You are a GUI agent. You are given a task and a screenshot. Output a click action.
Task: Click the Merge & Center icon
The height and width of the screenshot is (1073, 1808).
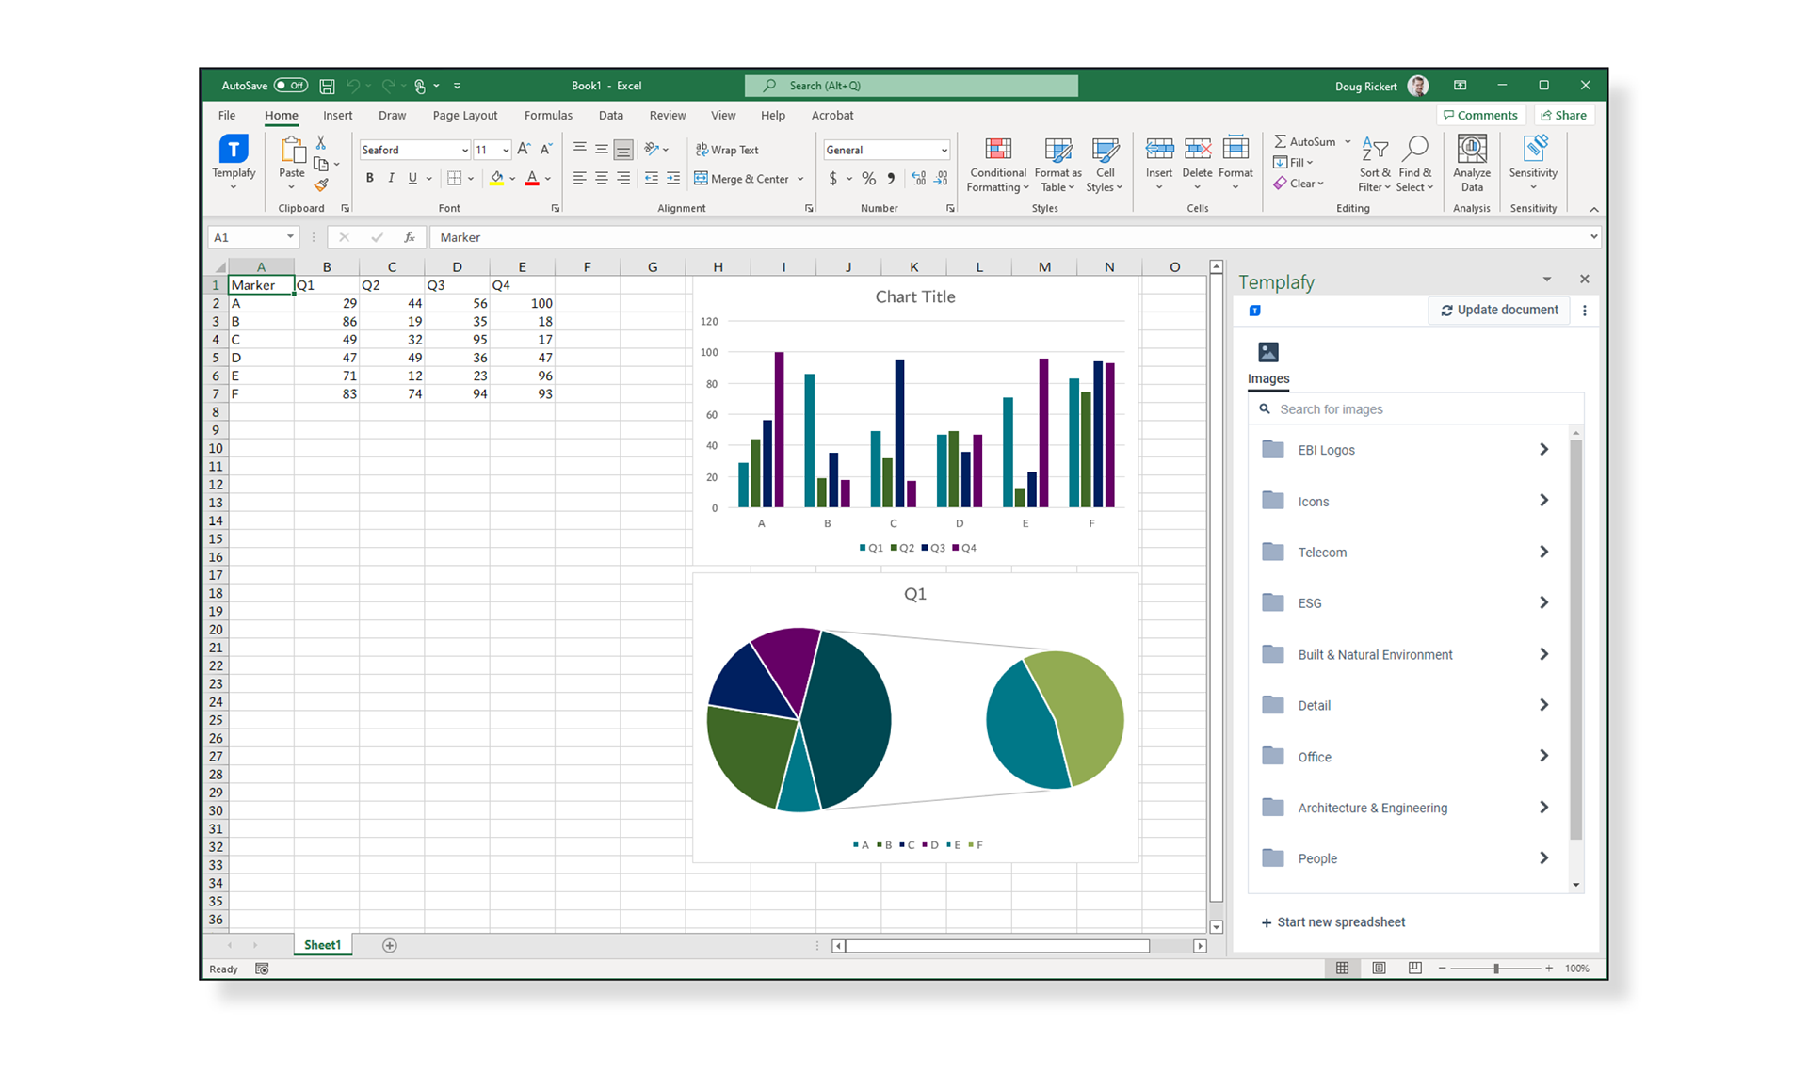(x=701, y=178)
